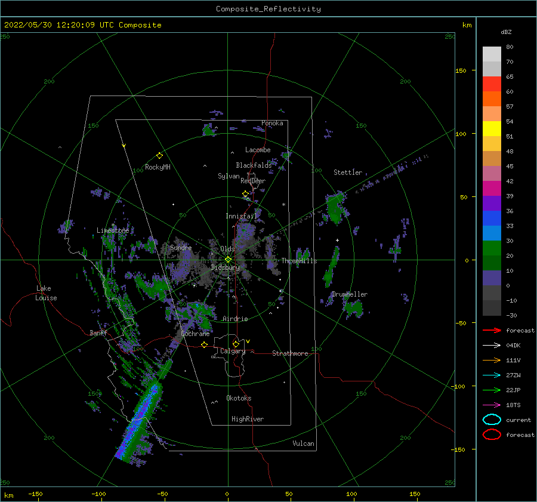
Task: Select the light gray 70–80 dBZ swatch
Action: [x=492, y=54]
